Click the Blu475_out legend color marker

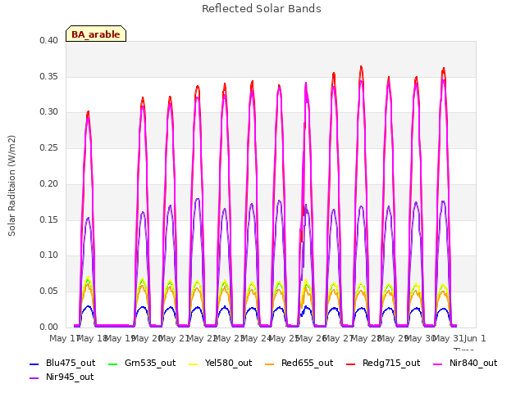(34, 364)
